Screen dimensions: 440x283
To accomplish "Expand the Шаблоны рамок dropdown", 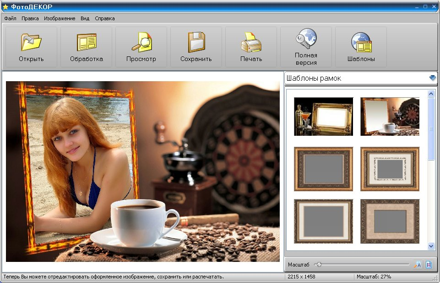I will coord(432,78).
